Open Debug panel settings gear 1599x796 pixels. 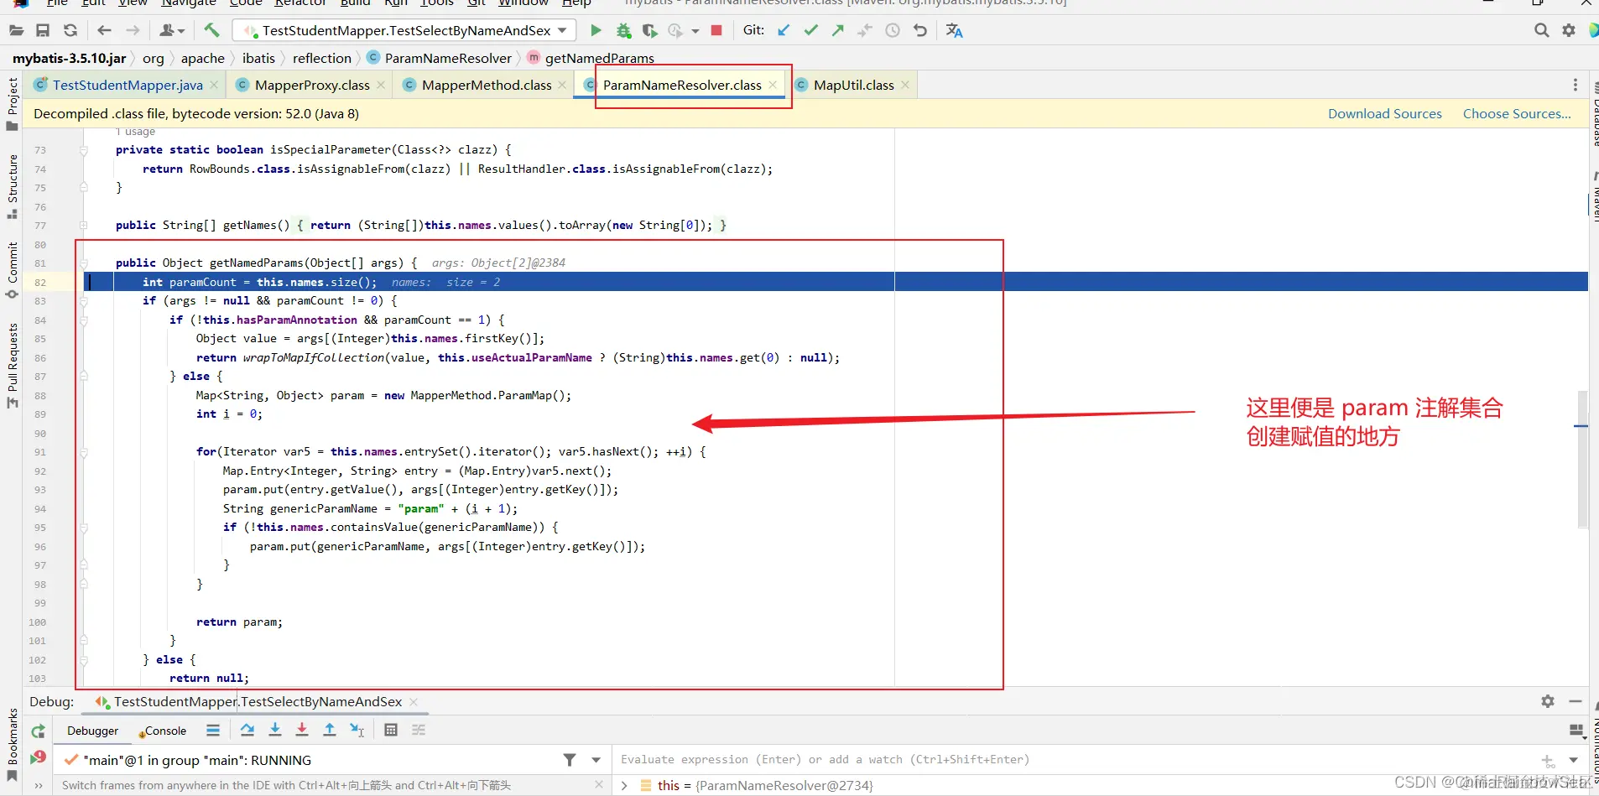click(x=1548, y=701)
